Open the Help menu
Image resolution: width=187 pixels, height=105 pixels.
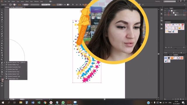(x=41, y=1)
